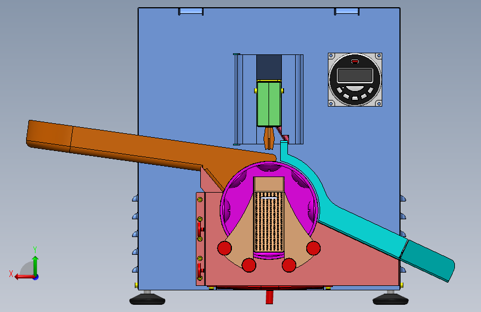
Task: Select the lower red clamp handle on the pink bracket
Action: (200, 270)
